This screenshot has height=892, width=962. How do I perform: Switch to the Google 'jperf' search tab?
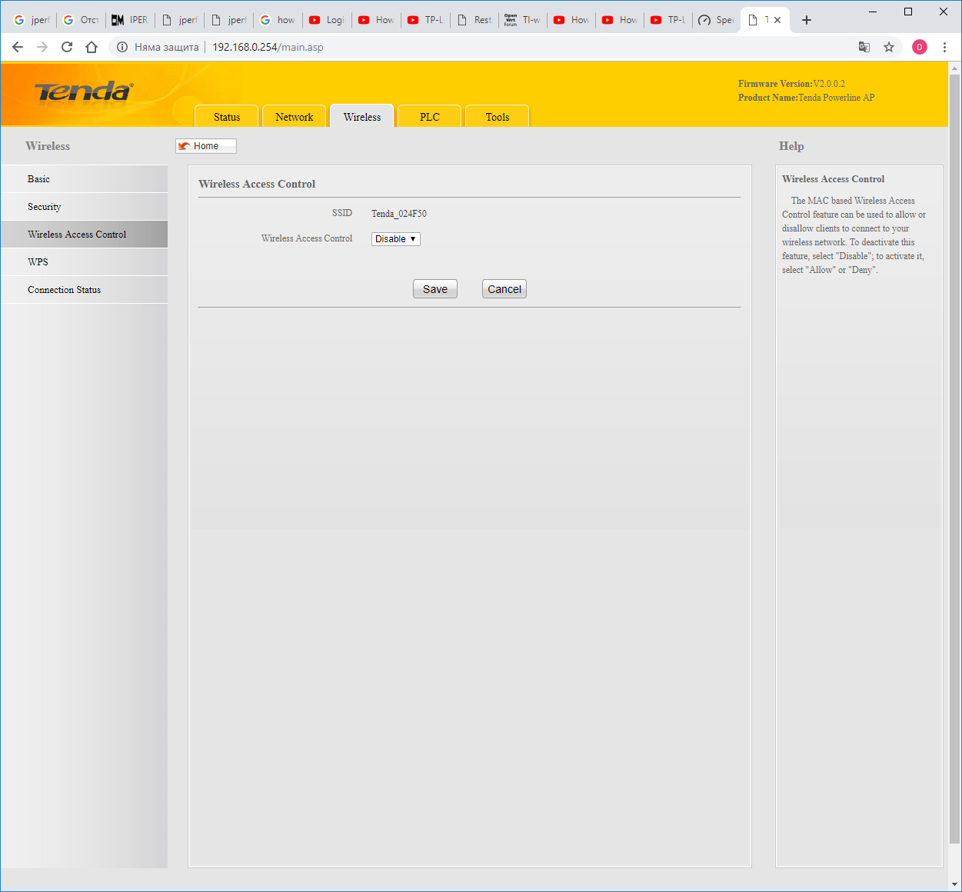point(32,20)
